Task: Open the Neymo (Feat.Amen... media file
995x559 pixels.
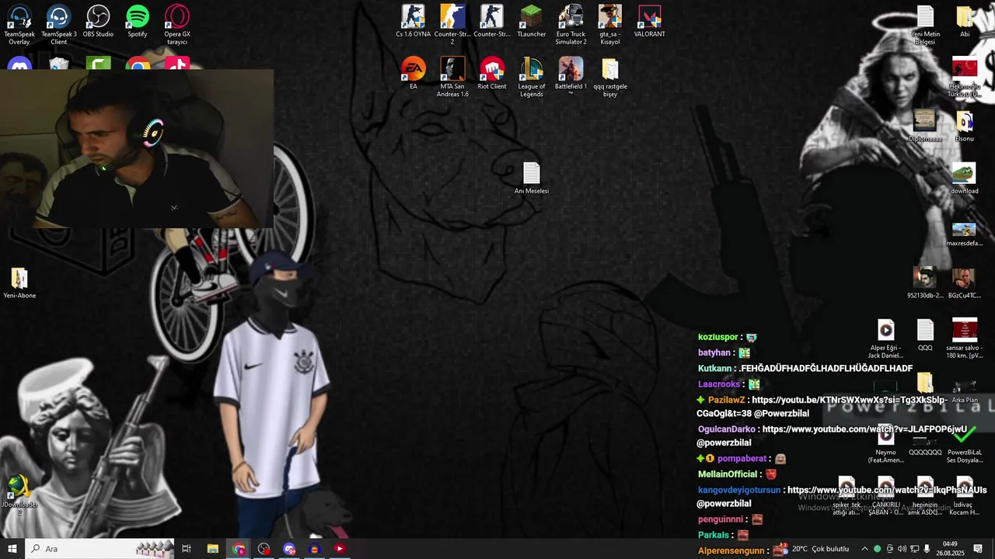Action: pyautogui.click(x=885, y=444)
